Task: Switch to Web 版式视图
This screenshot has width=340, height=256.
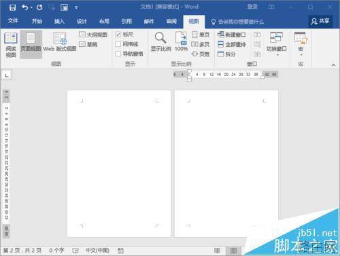Action: (x=60, y=42)
